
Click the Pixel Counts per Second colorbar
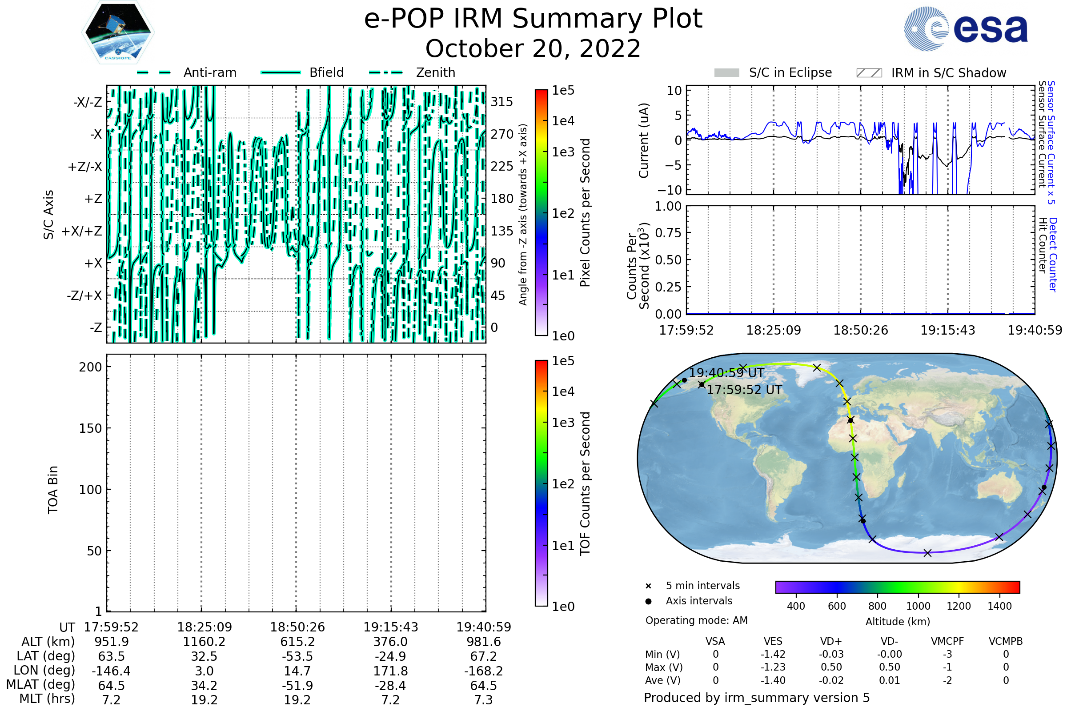[x=541, y=212]
